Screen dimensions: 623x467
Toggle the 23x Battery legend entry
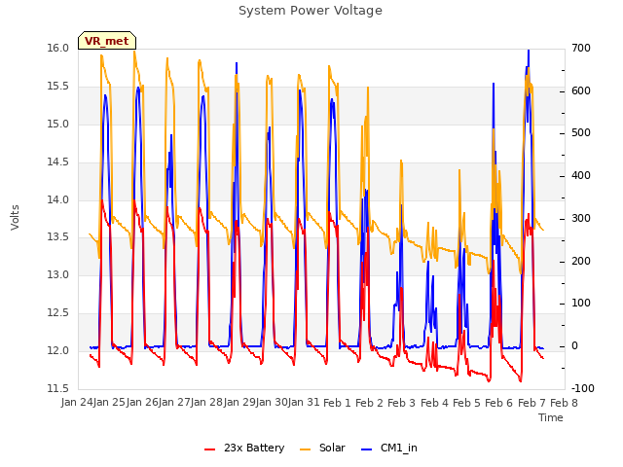pyautogui.click(x=244, y=448)
